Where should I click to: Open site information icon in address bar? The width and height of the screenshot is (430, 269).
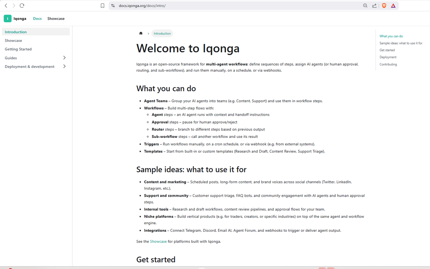[x=113, y=6]
